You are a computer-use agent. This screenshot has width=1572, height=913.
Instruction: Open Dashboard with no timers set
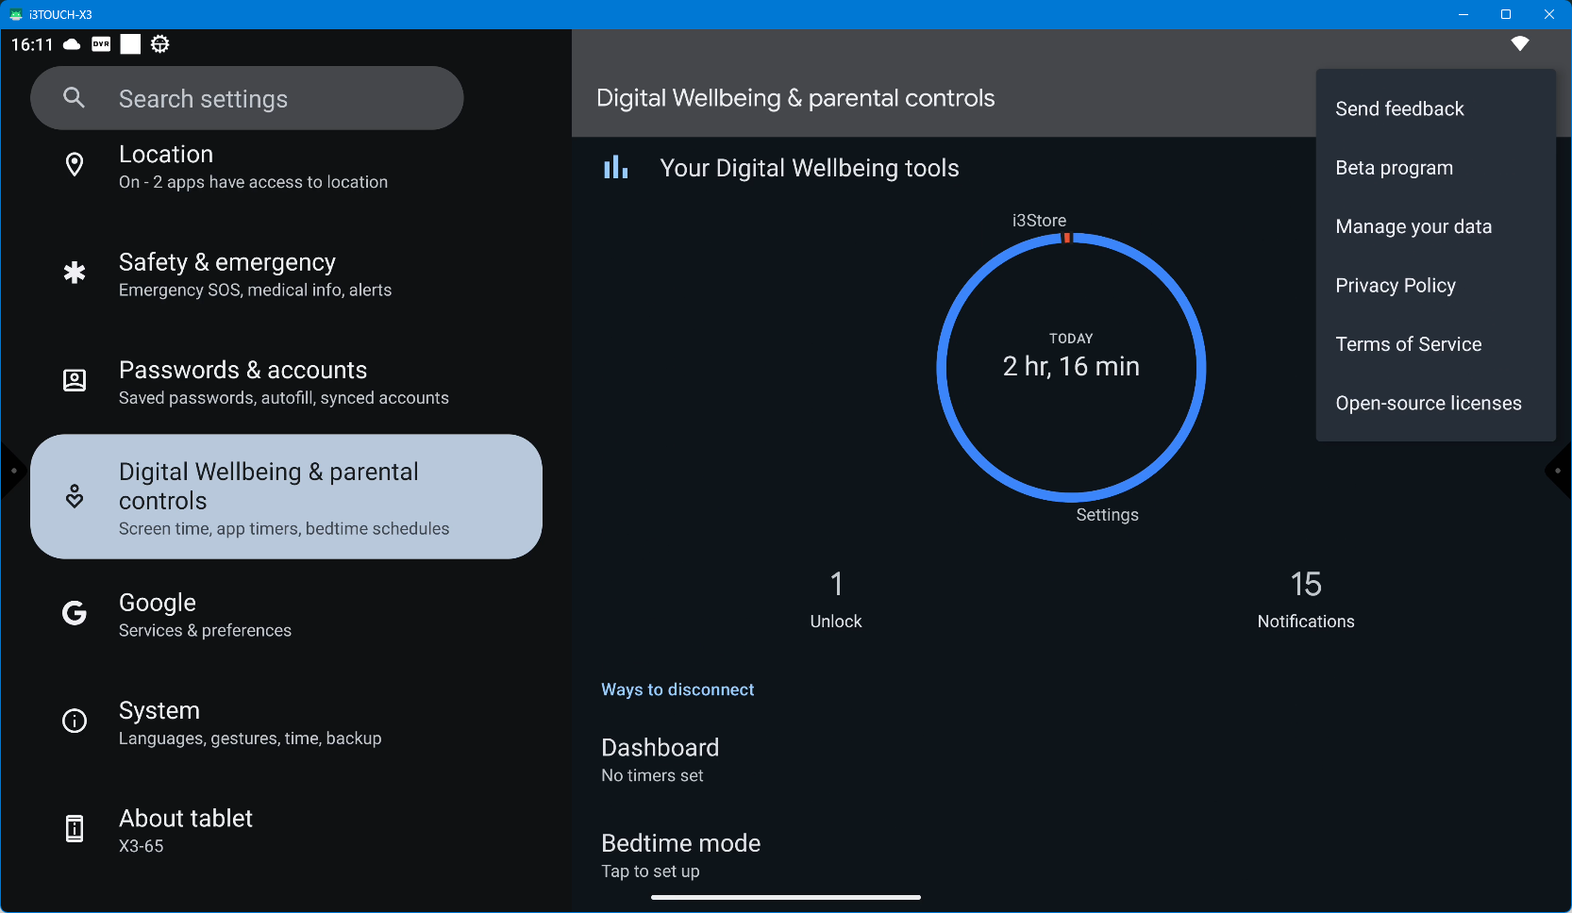[661, 760]
